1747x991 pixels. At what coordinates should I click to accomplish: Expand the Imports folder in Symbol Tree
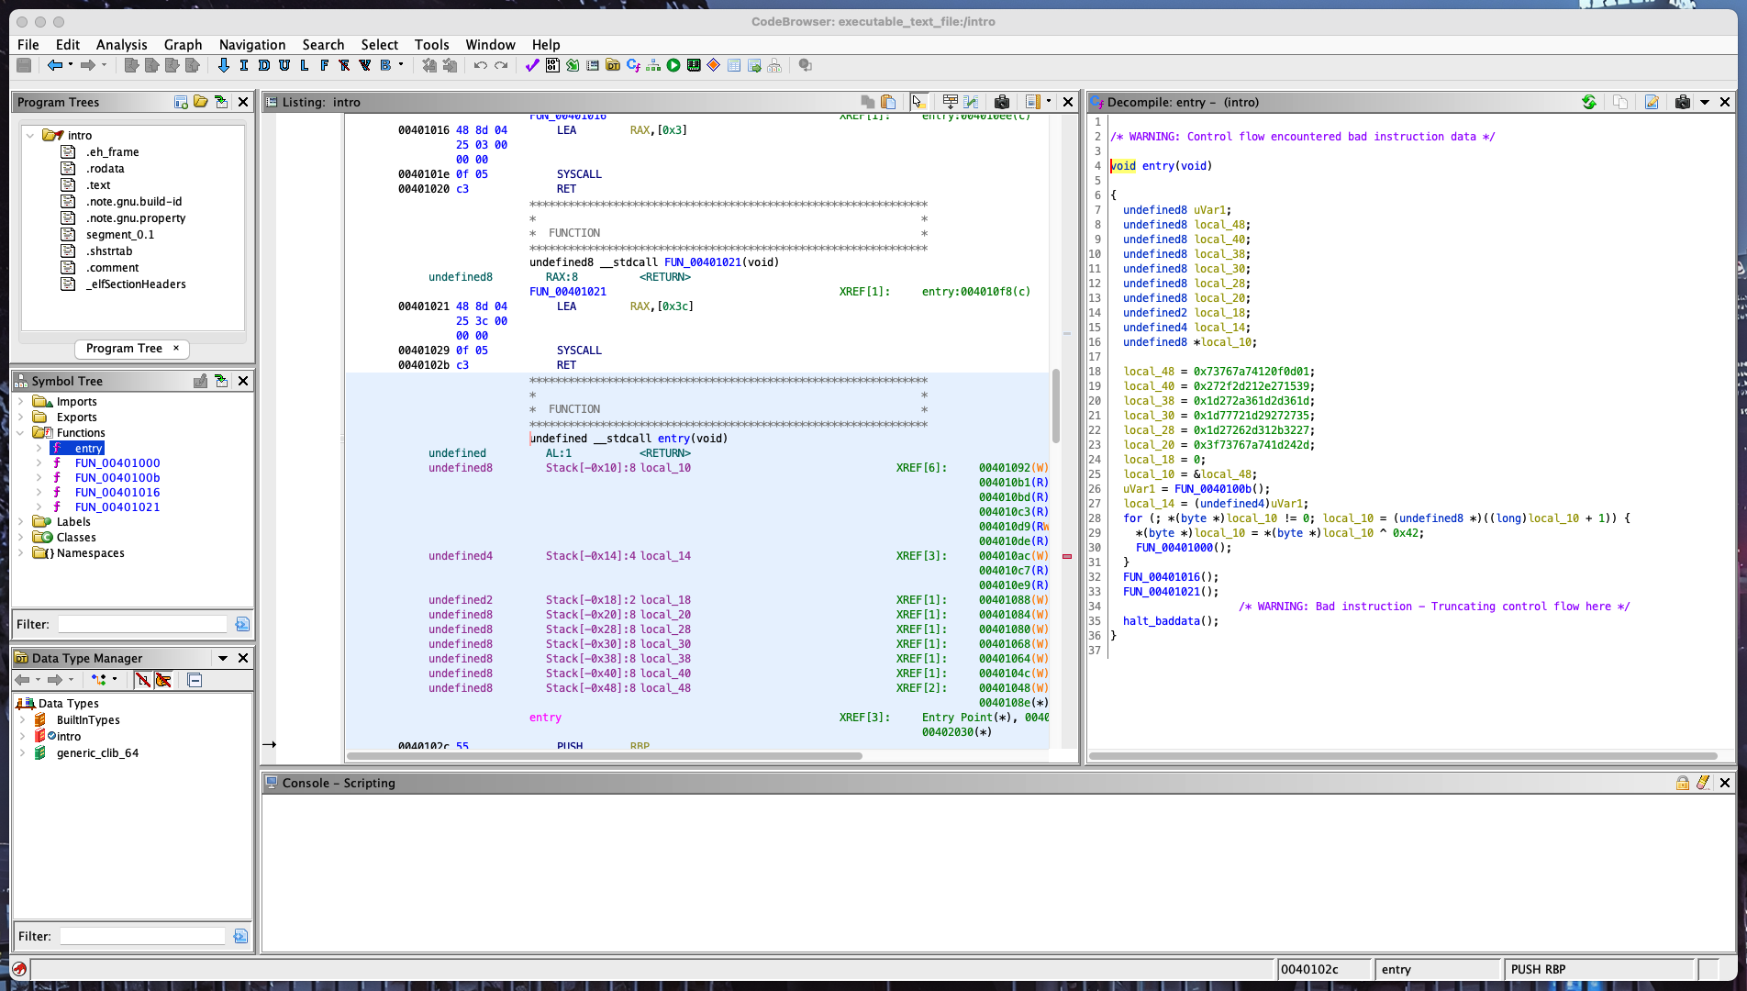click(x=20, y=401)
